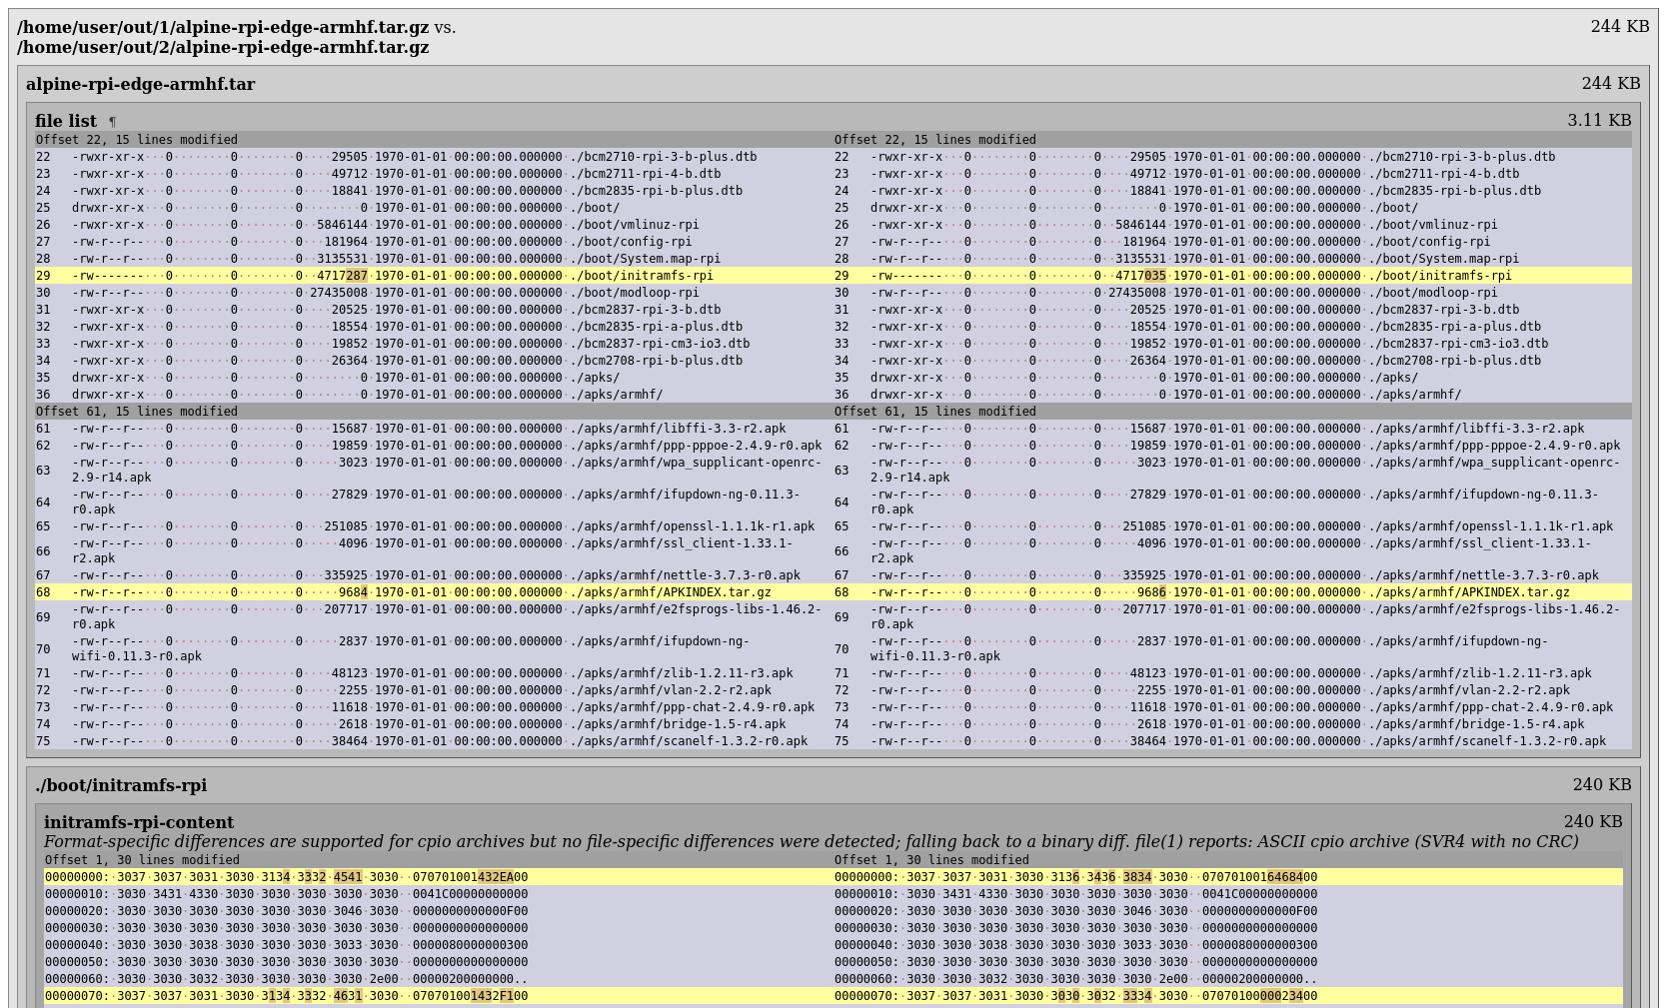Collapse the initramfs-rpi-content section heading

click(x=139, y=822)
